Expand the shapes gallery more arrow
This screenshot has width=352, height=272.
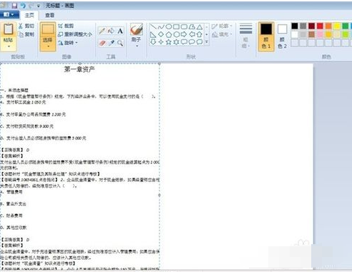point(207,42)
